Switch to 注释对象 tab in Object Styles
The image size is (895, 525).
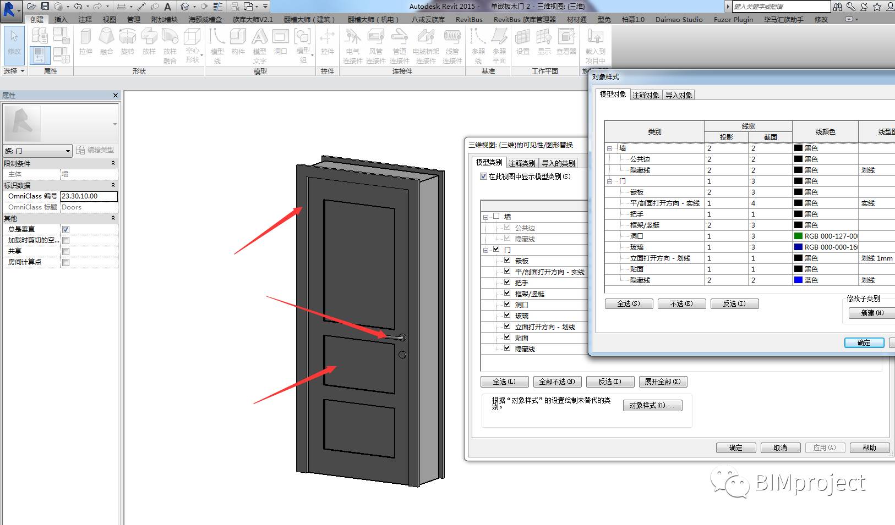click(x=646, y=95)
